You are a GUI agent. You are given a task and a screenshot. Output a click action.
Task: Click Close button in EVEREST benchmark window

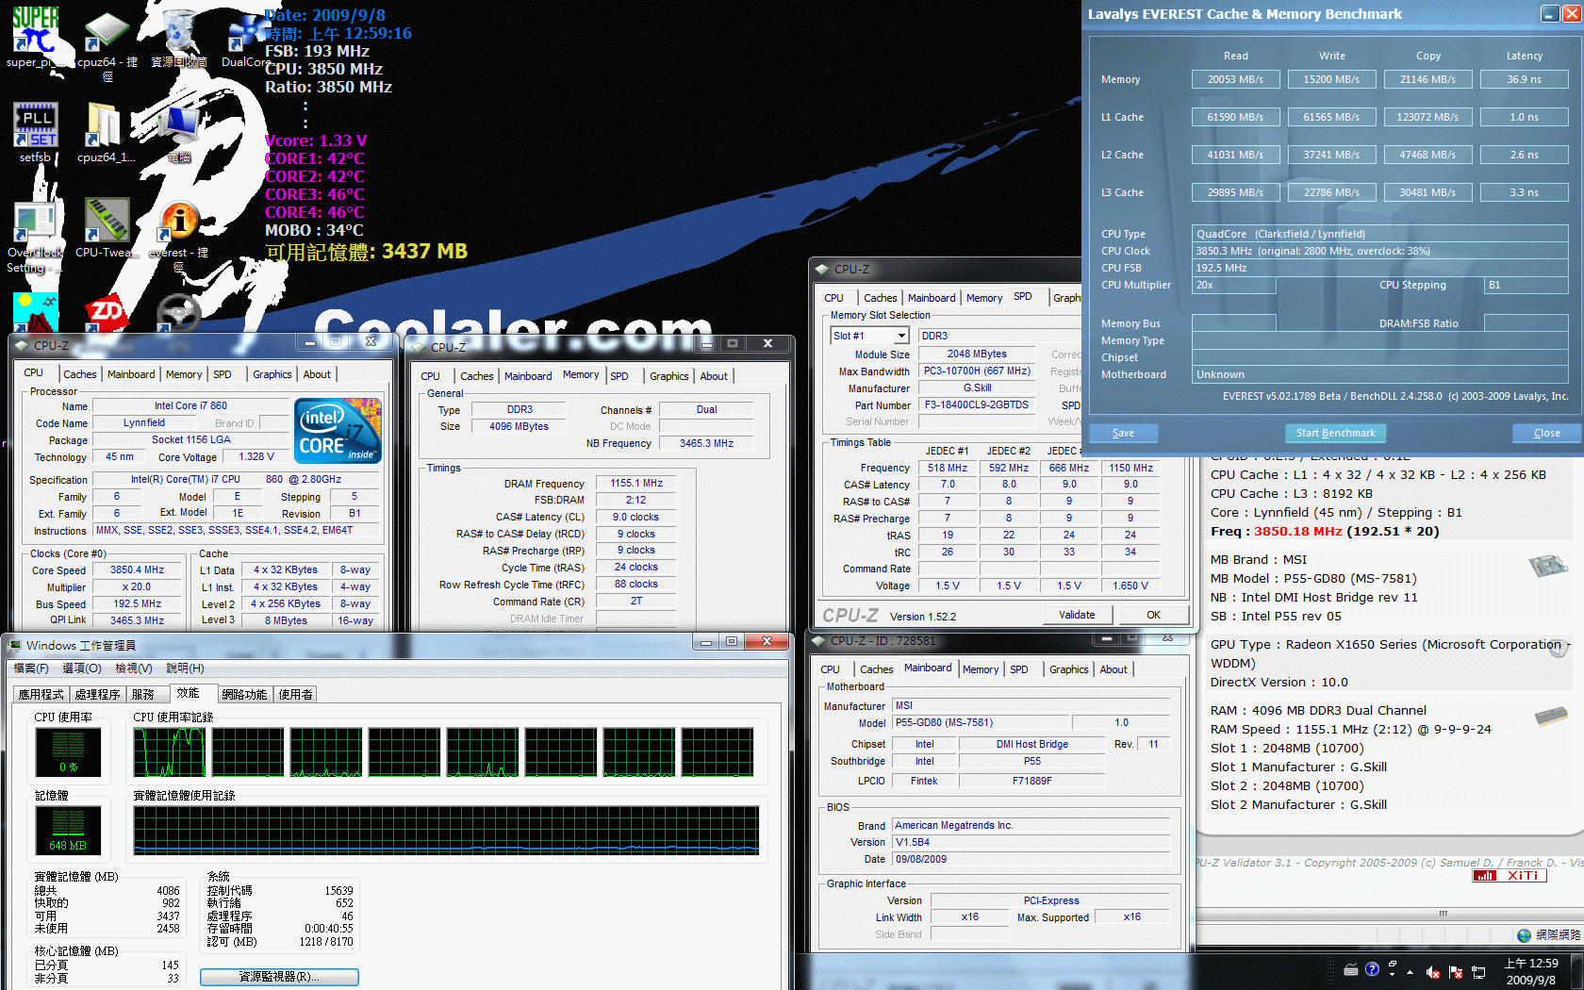pyautogui.click(x=1546, y=433)
